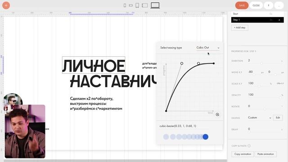The height and width of the screenshot is (162, 288).
Task: Switch to landscape tablet screen view
Action: [x=145, y=5]
